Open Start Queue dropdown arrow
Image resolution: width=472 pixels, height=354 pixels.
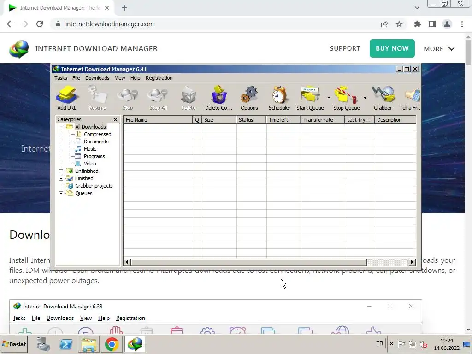tap(328, 98)
